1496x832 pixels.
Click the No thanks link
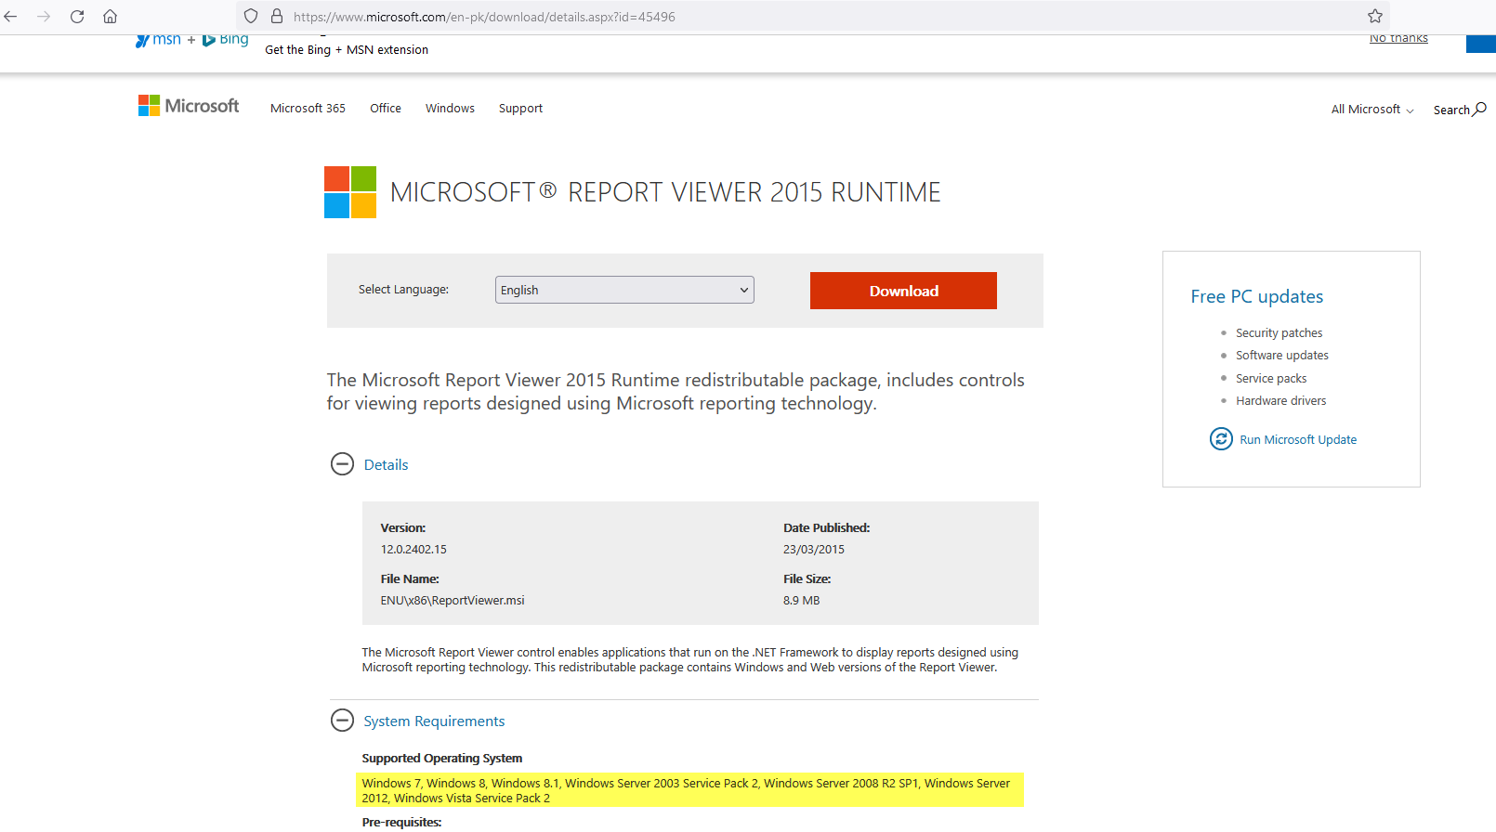(x=1398, y=39)
